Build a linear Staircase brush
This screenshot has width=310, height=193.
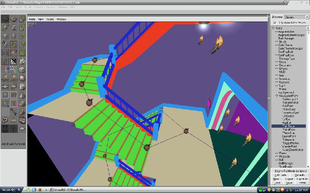tap(22, 104)
